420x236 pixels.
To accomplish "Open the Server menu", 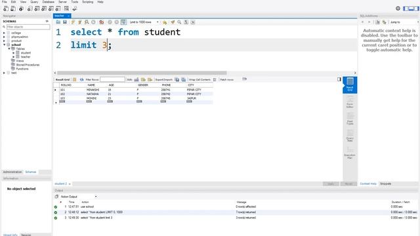I will 63,2.
